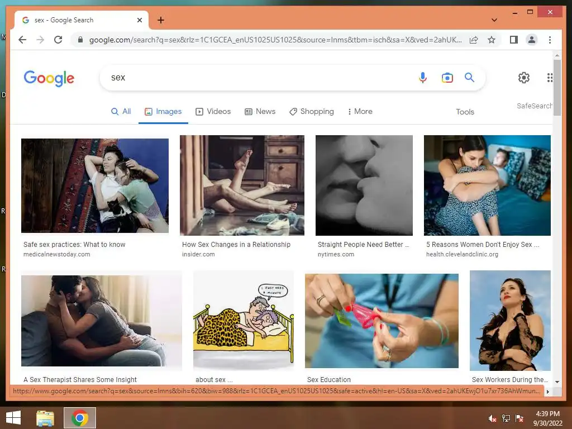572x429 pixels.
Task: Go to the Google logo homepage
Action: [49, 78]
